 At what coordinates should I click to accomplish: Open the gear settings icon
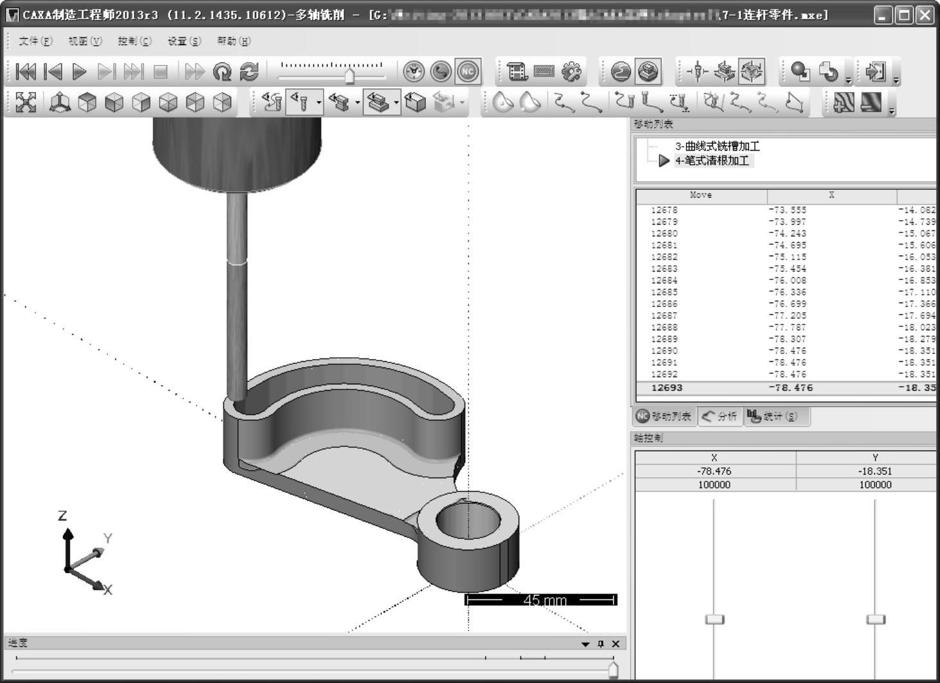[x=571, y=71]
